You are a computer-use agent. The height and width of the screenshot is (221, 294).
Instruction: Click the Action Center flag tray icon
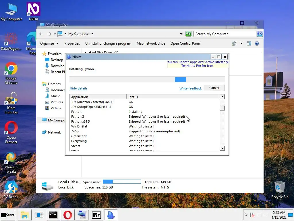(x=252, y=215)
